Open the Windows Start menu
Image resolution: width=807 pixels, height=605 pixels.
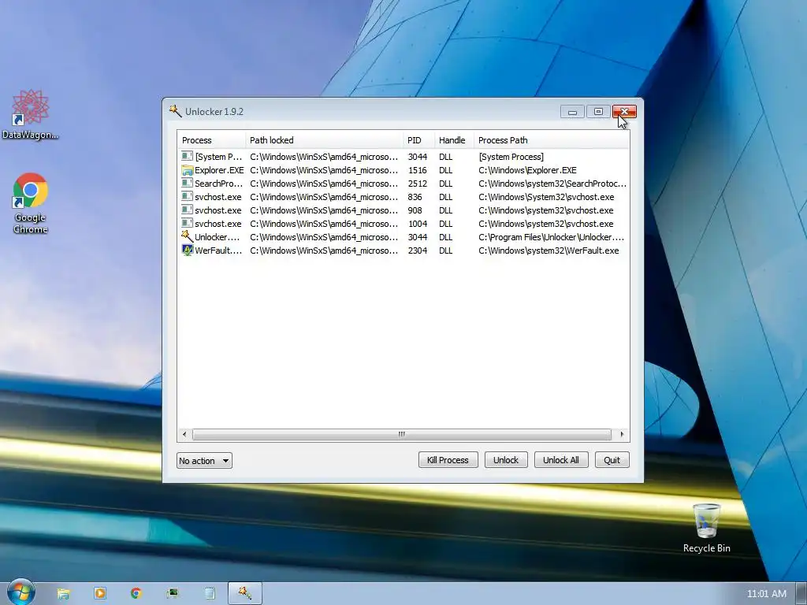[20, 592]
